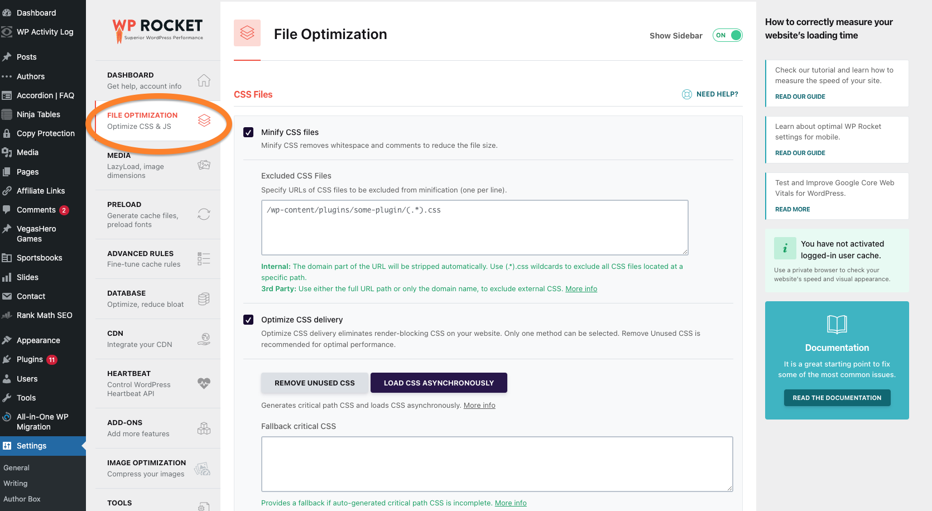Click the Media icon in WordPress admin menu

pyautogui.click(x=7, y=152)
